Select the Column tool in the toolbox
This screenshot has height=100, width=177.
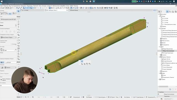point(19,27)
